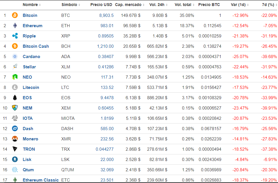
Task: Click TRON price 0.044277
Action: [x=105, y=149]
